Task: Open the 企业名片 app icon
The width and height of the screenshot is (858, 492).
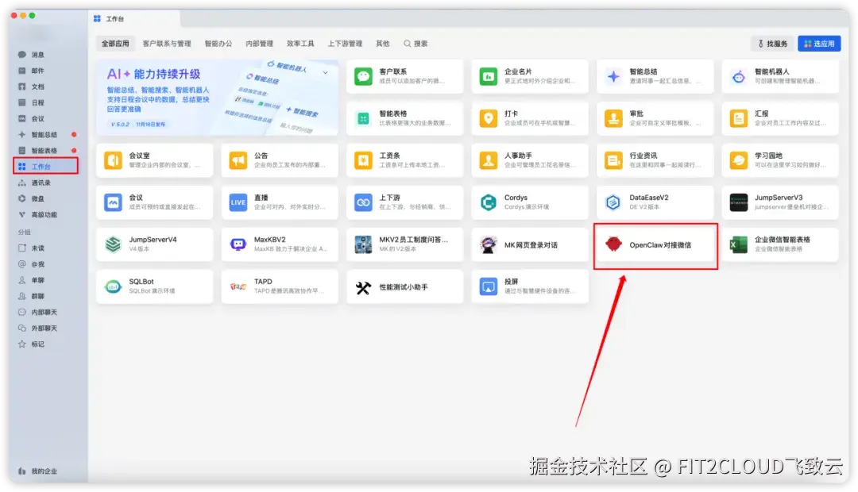Action: pyautogui.click(x=488, y=76)
